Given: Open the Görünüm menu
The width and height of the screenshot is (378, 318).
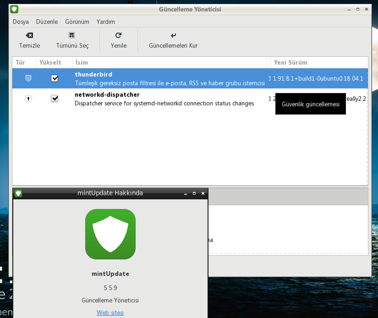Looking at the screenshot, I should 77,22.
